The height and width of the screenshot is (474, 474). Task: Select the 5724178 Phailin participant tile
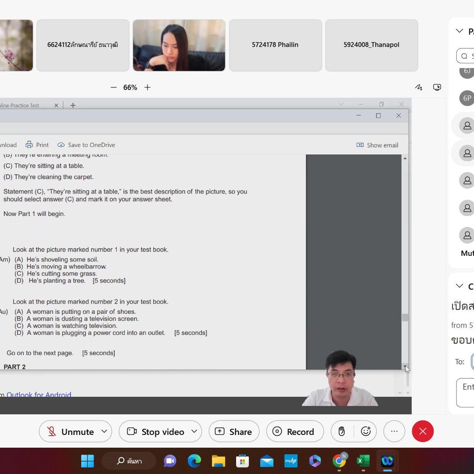point(275,45)
